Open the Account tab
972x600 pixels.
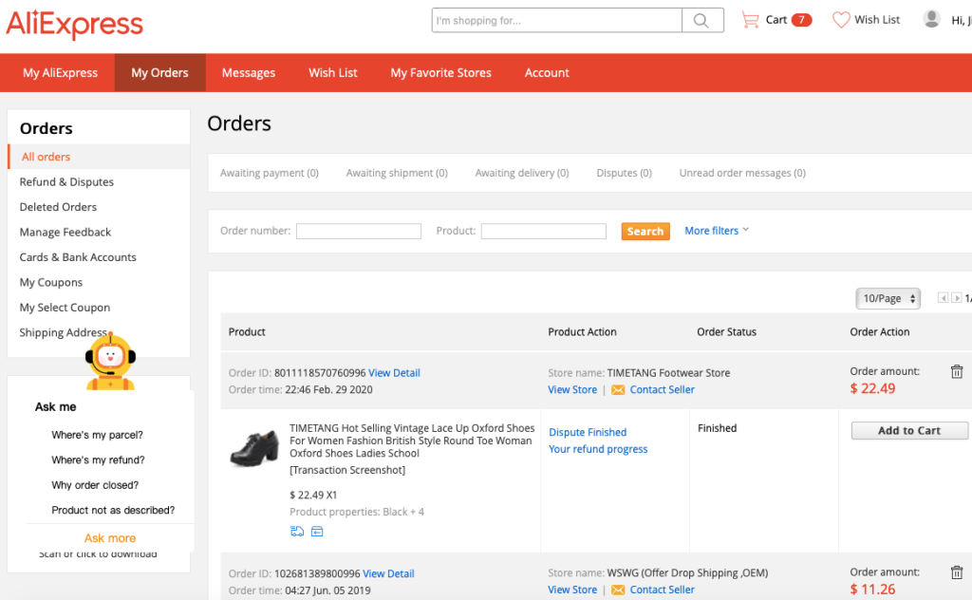547,72
